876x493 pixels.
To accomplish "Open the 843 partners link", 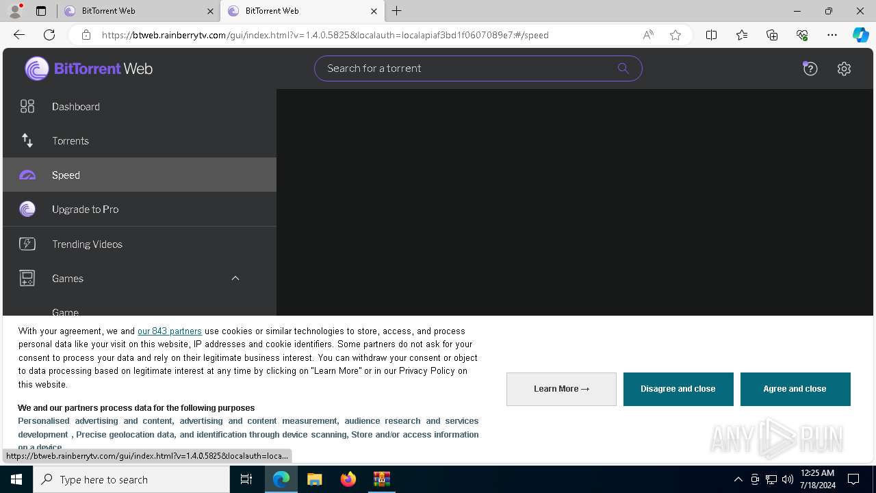I will pyautogui.click(x=170, y=331).
